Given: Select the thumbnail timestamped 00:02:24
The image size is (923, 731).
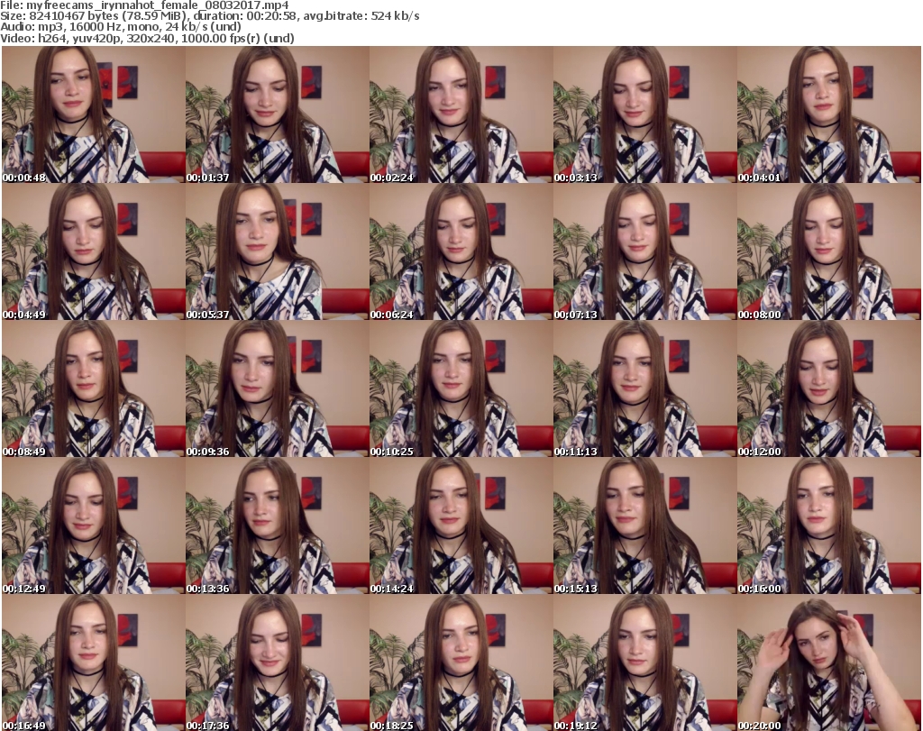Looking at the screenshot, I should click(x=461, y=114).
